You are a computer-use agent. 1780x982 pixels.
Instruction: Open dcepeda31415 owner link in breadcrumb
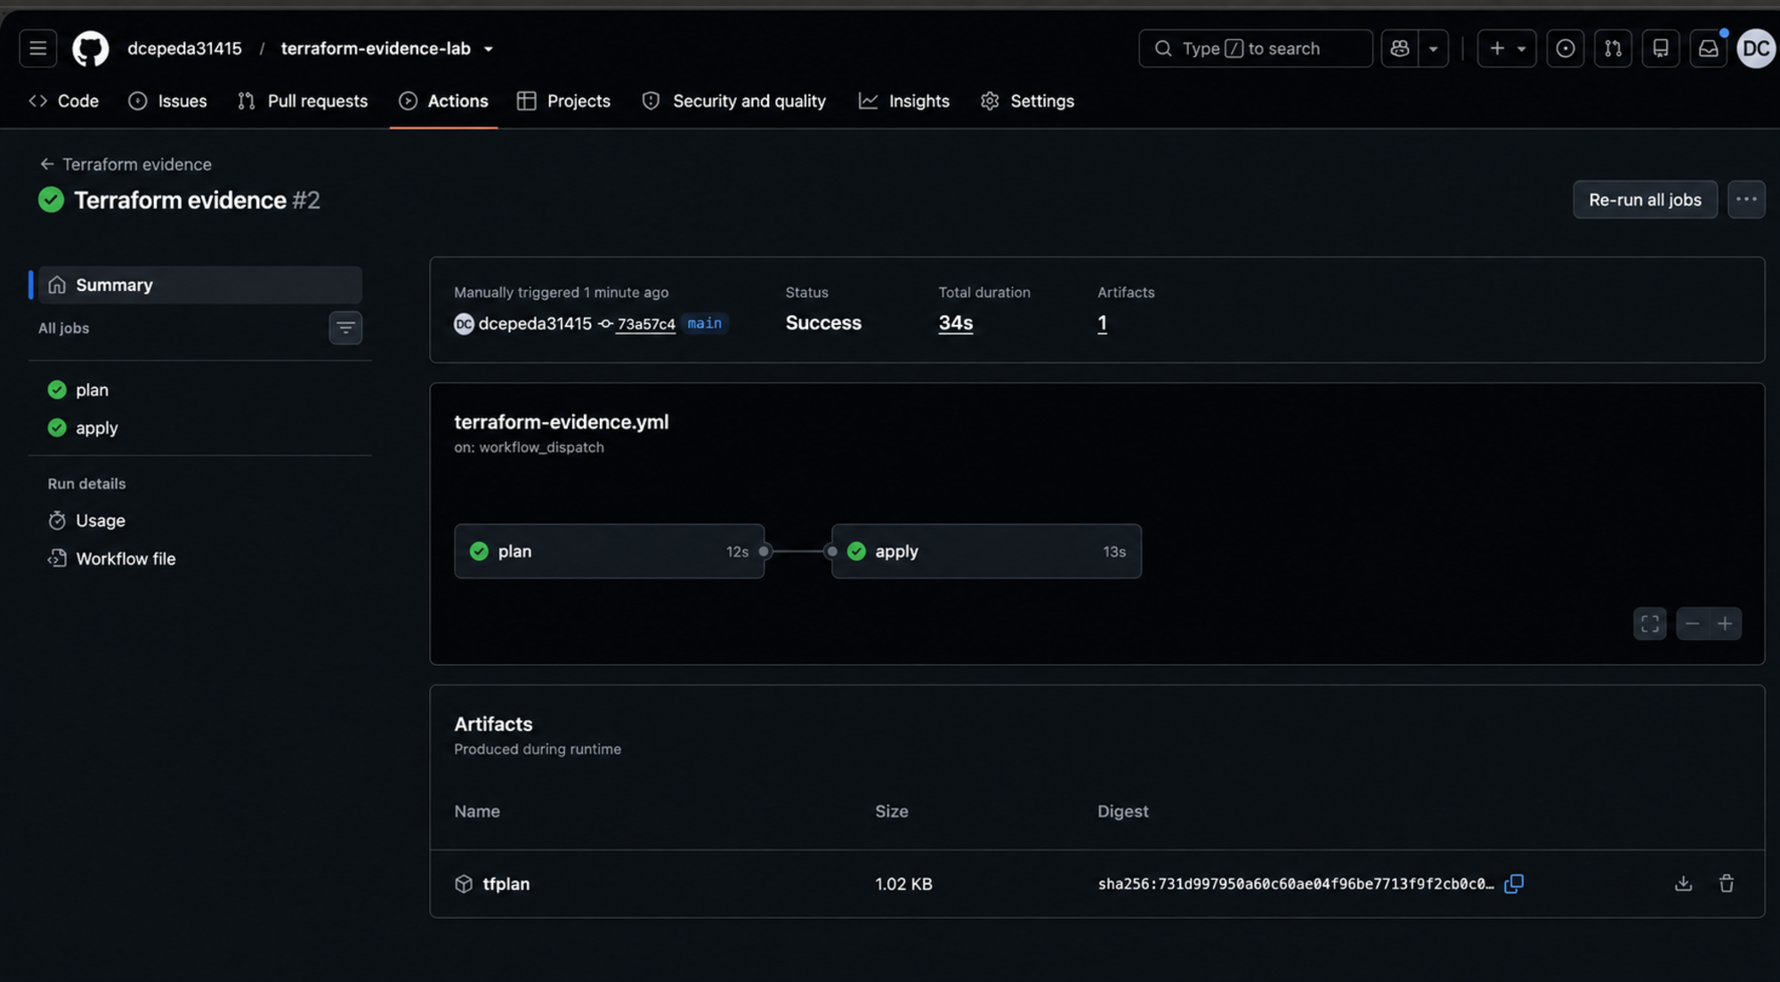(x=184, y=48)
